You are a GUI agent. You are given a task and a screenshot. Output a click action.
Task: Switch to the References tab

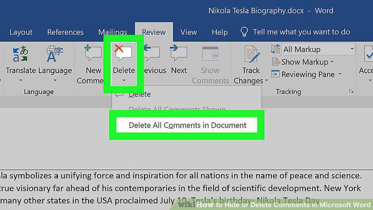(x=65, y=32)
